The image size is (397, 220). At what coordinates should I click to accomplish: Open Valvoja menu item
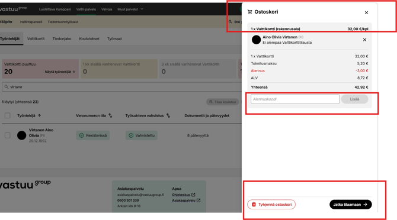tap(107, 9)
